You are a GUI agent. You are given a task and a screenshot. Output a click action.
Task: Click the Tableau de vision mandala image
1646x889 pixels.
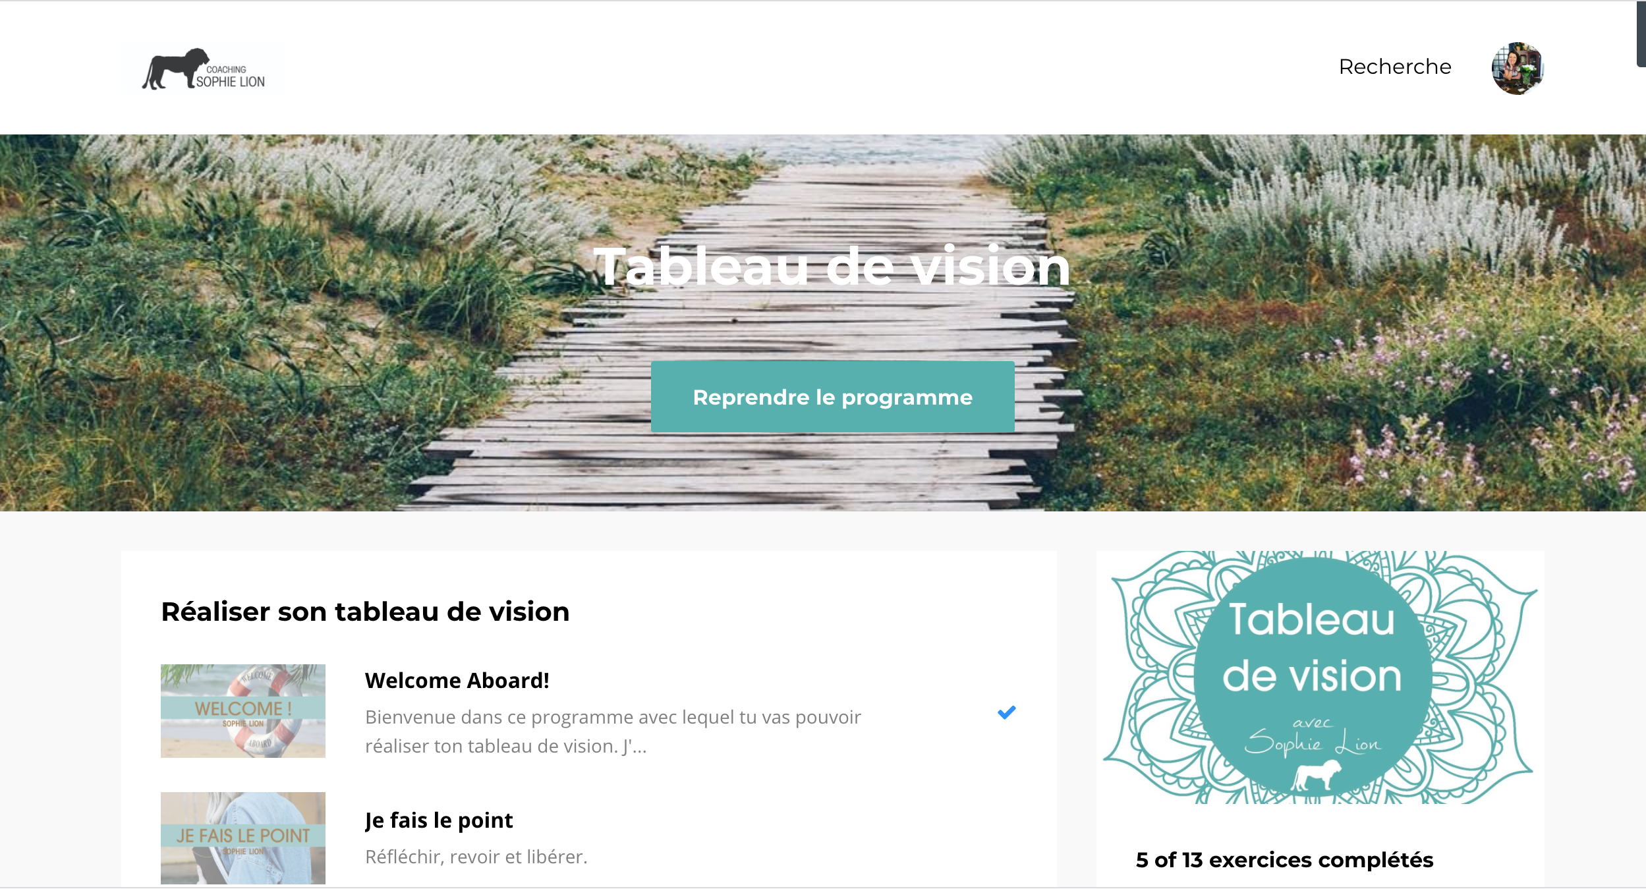[x=1320, y=677]
